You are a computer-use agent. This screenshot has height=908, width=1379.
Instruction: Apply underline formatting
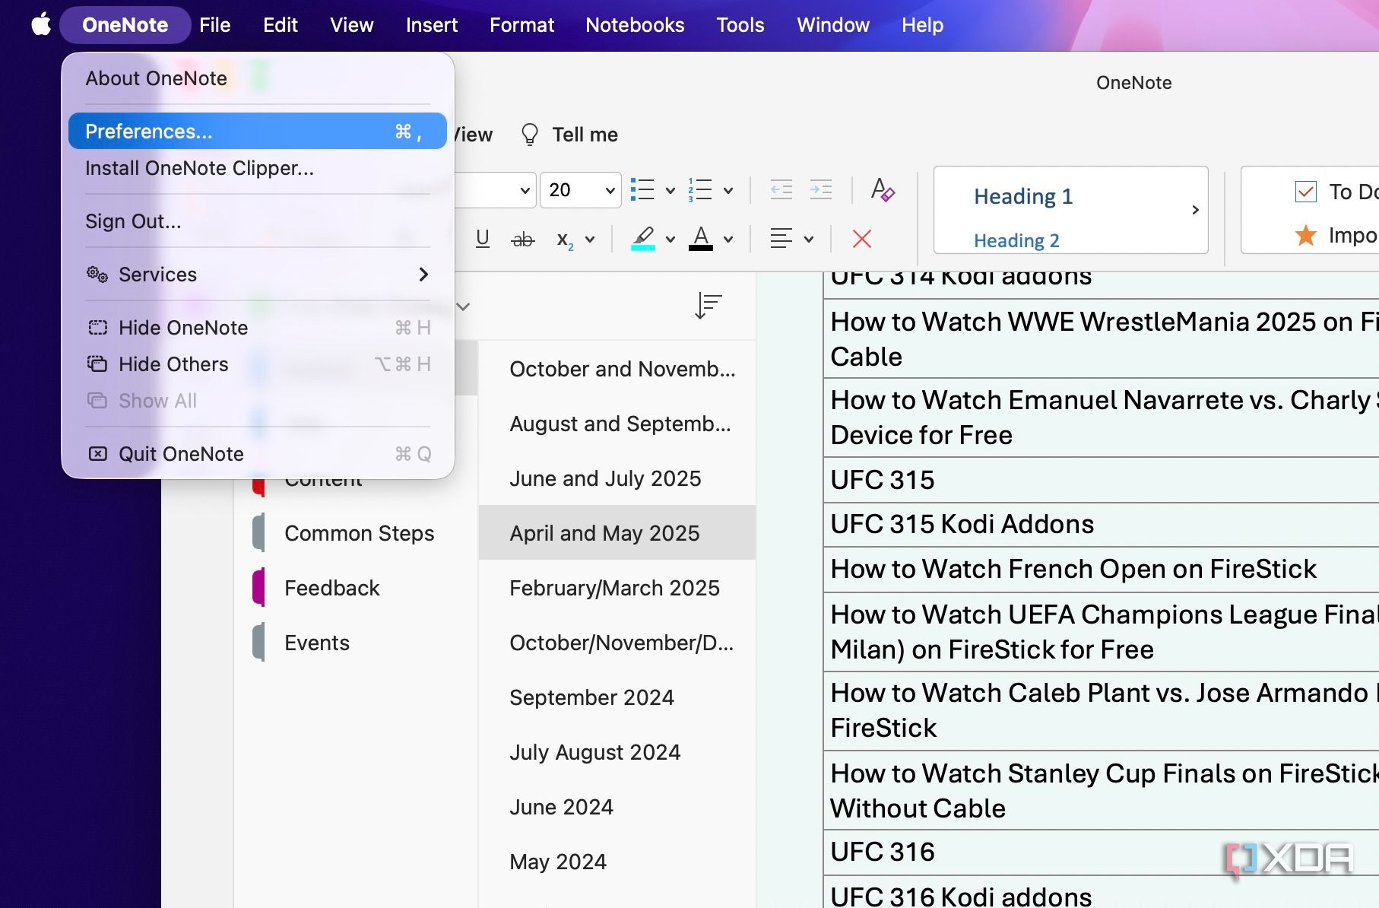tap(482, 239)
